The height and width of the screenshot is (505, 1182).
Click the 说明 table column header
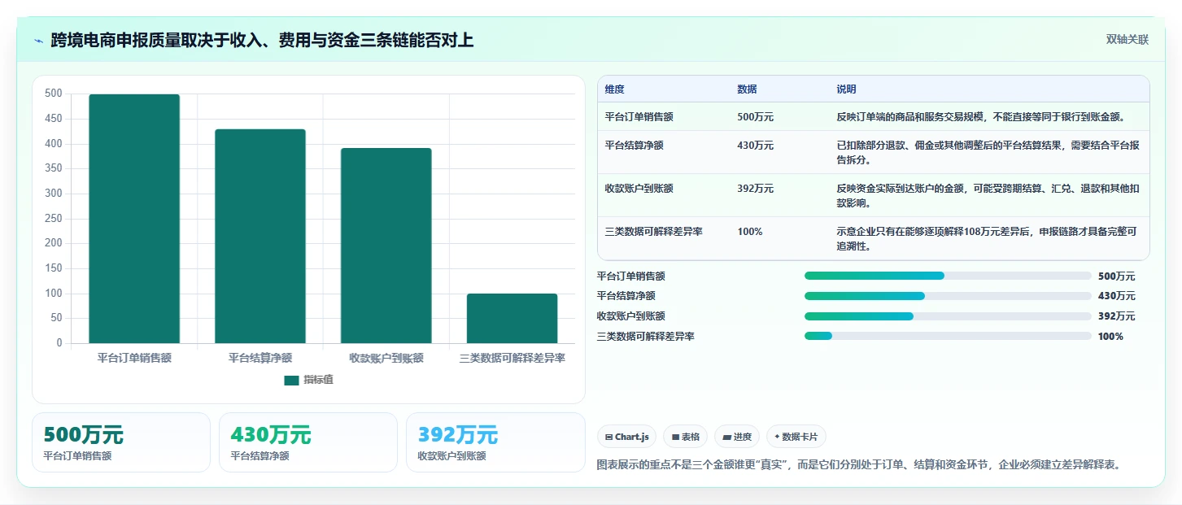tap(846, 89)
